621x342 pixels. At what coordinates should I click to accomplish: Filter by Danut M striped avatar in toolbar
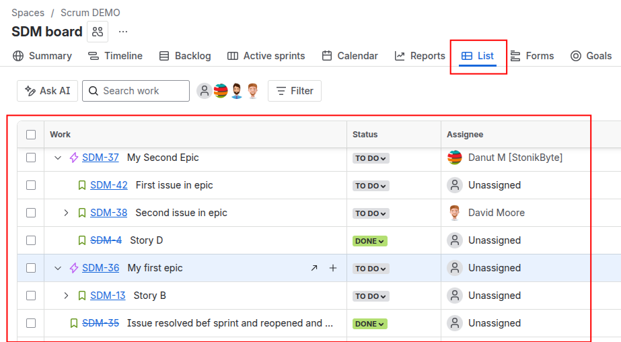[221, 91]
